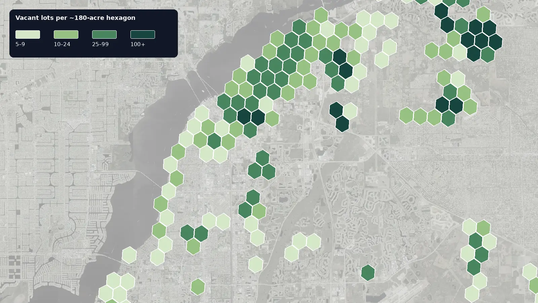Click the '100+' legend label
The height and width of the screenshot is (303, 538).
pos(138,44)
